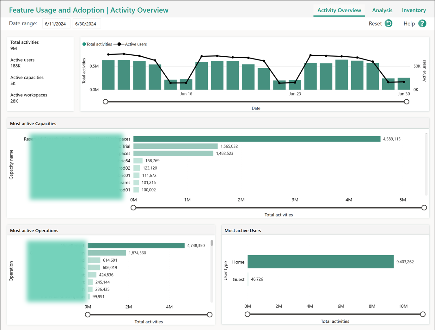The width and height of the screenshot is (435, 330).
Task: Select the Home user type bar
Action: pos(321,262)
